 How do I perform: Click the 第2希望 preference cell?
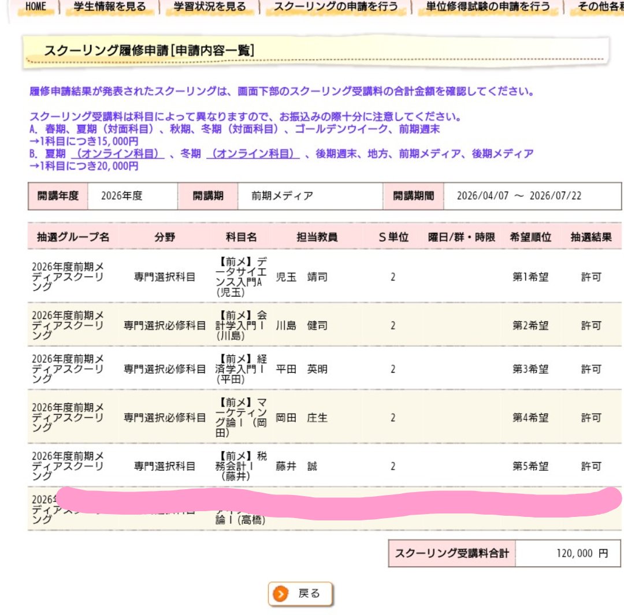click(x=530, y=325)
